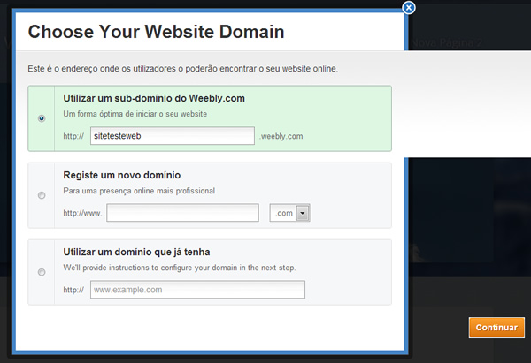This screenshot has width=531, height=363.
Task: Click 'Um forma óptima de iniciar' text
Action: [x=135, y=114]
